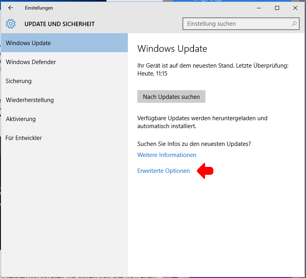Select Windows Update in sidebar
The height and width of the screenshot is (278, 306).
coord(65,43)
